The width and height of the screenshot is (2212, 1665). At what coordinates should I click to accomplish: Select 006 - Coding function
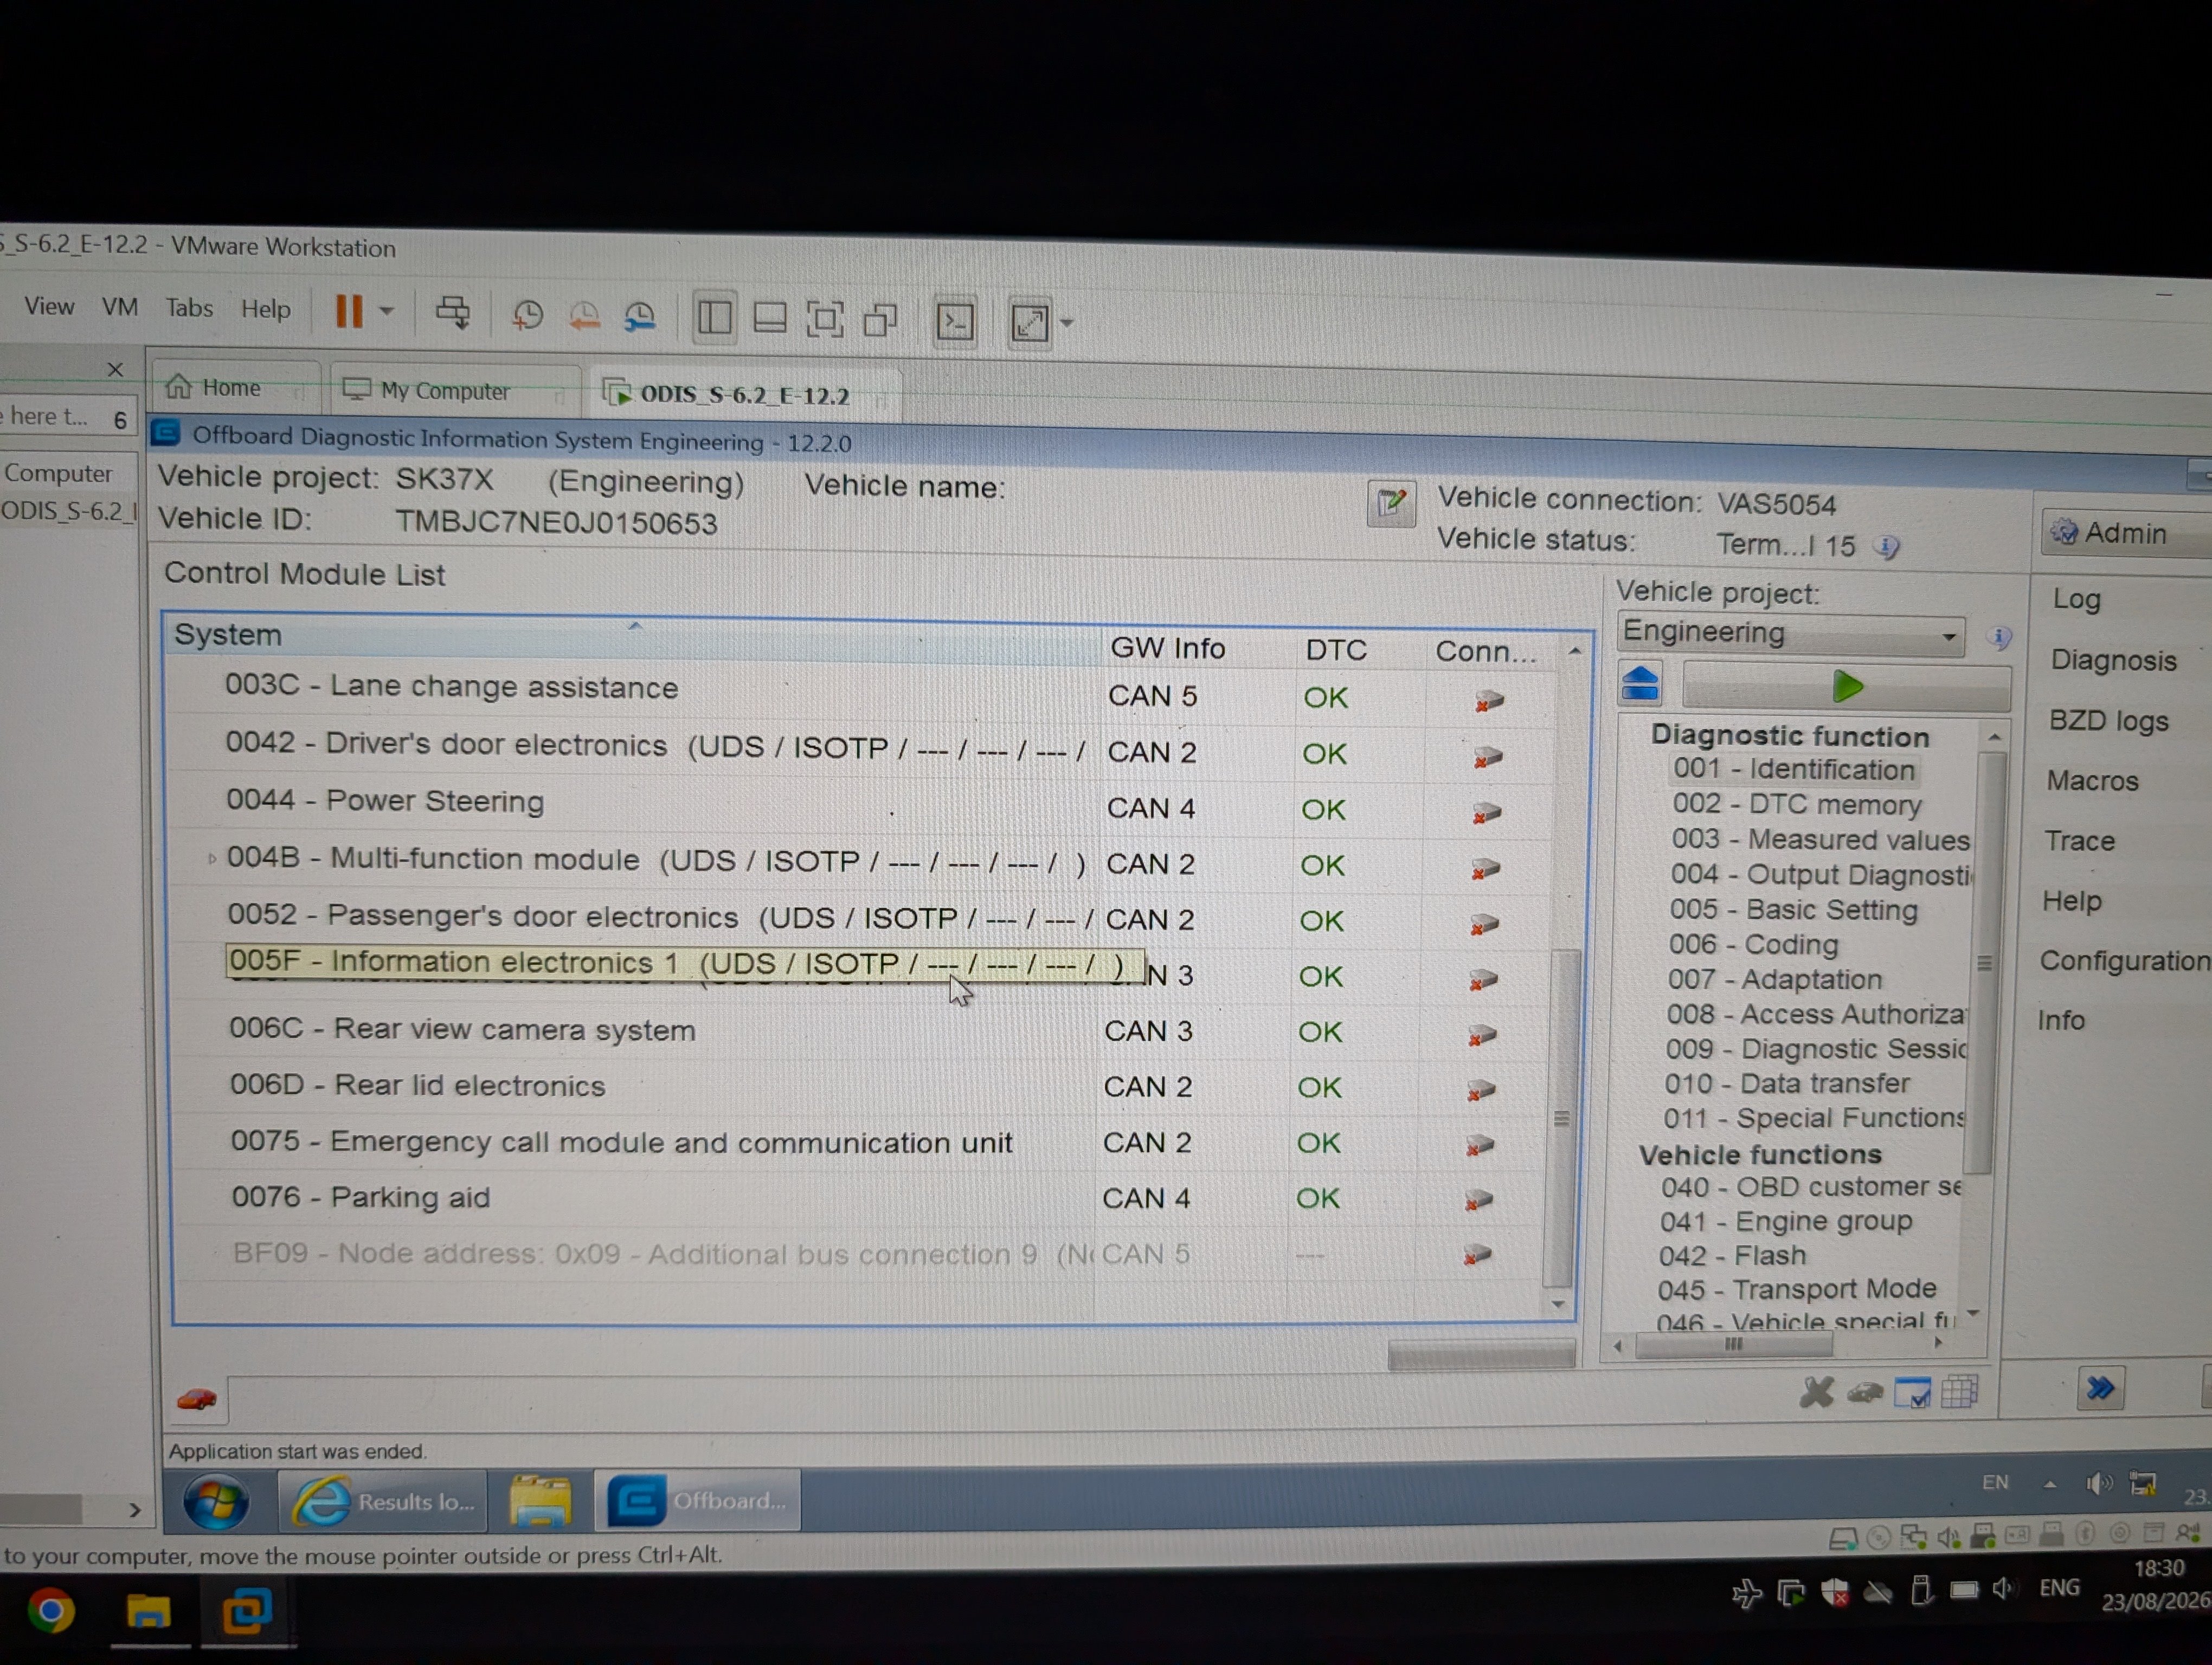tap(1753, 945)
